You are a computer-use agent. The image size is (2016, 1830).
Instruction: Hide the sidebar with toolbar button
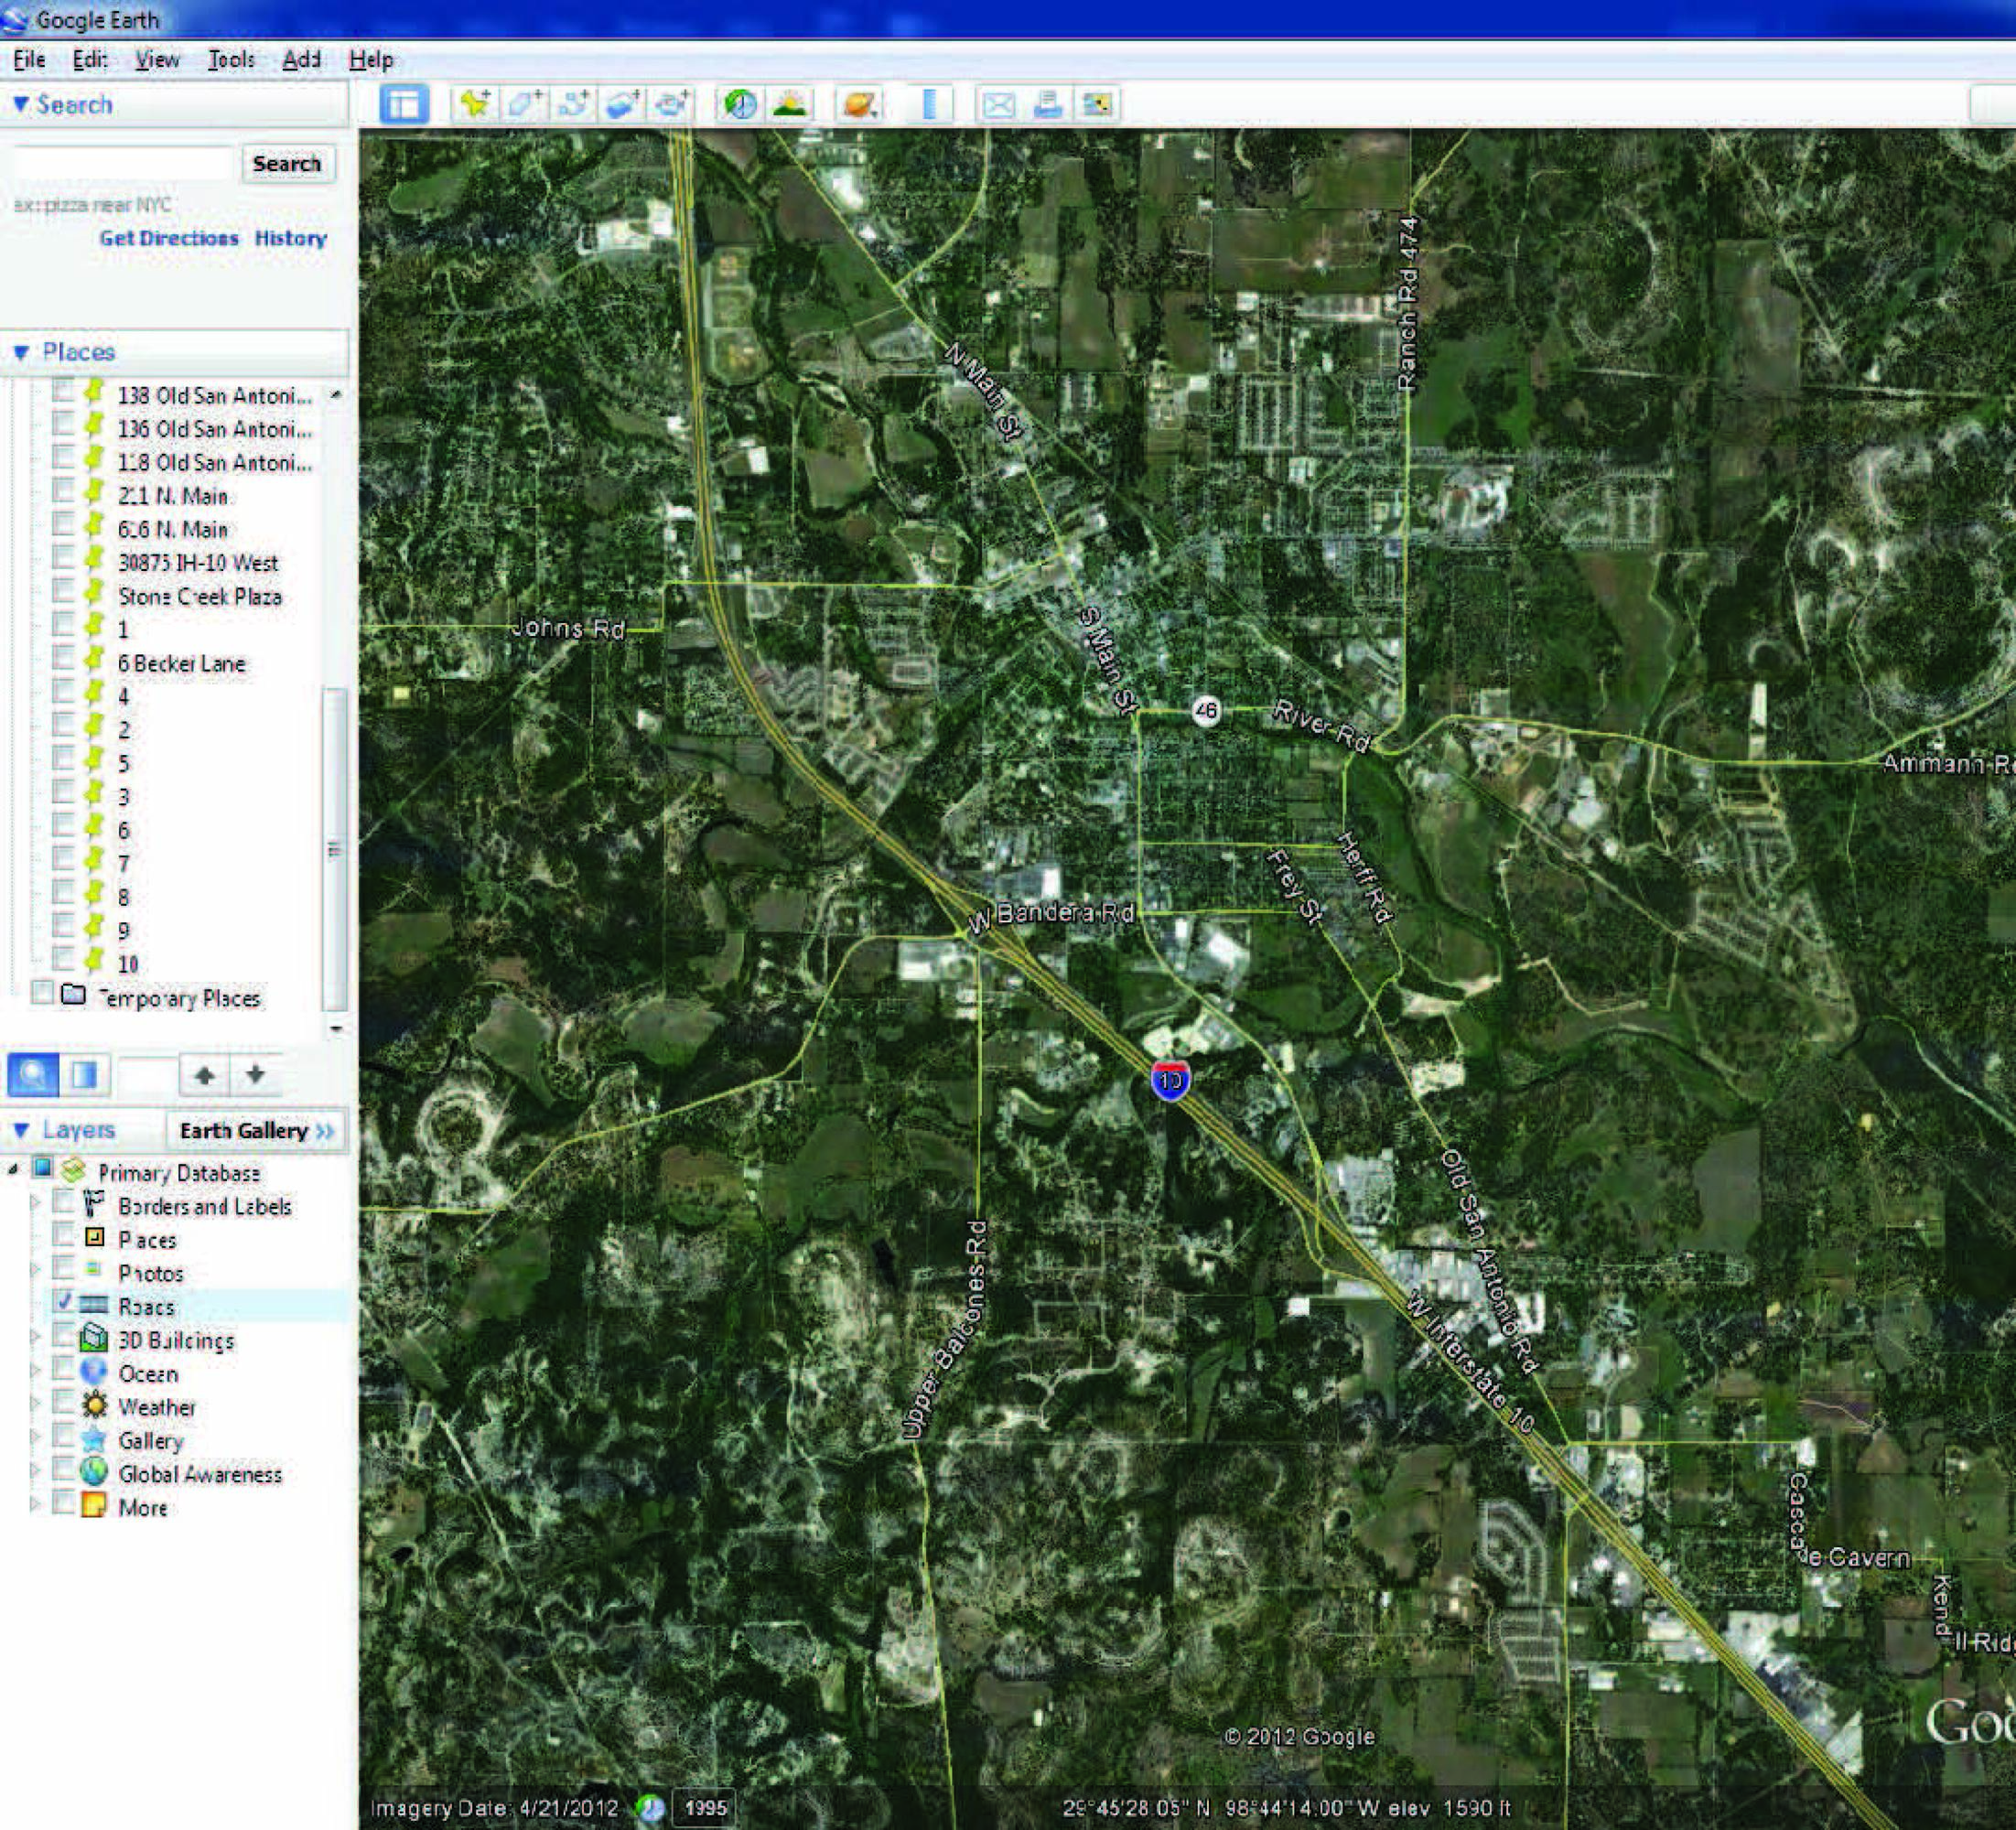(404, 104)
